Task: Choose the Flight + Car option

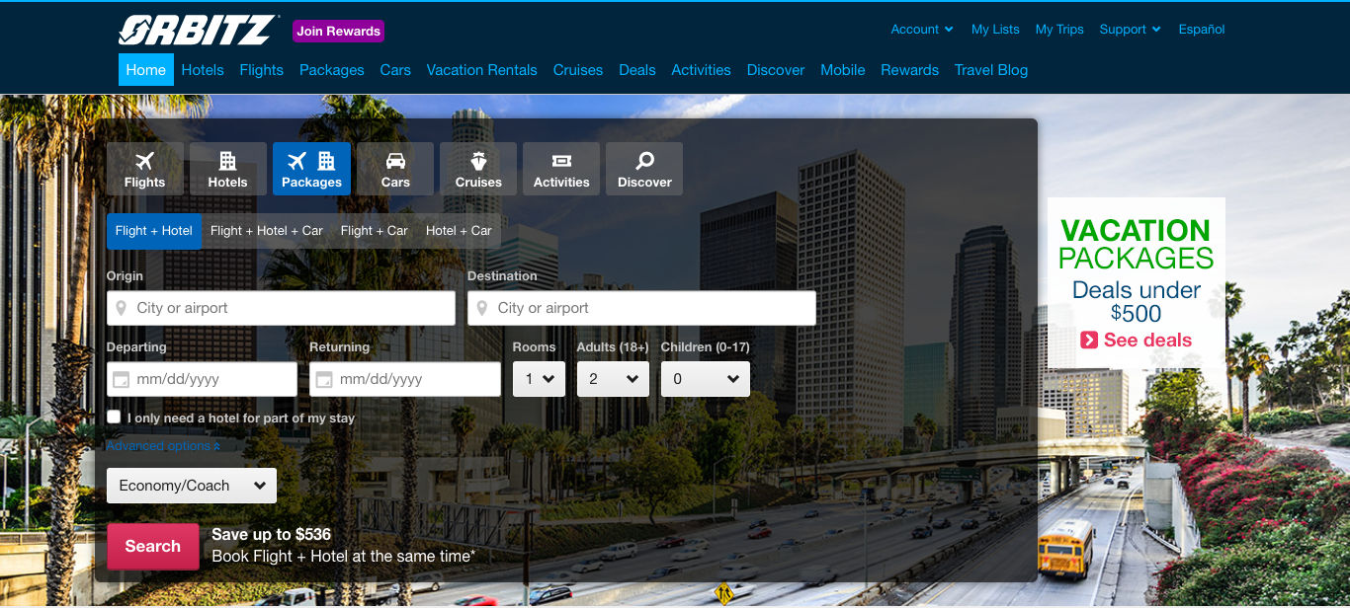Action: click(x=375, y=231)
